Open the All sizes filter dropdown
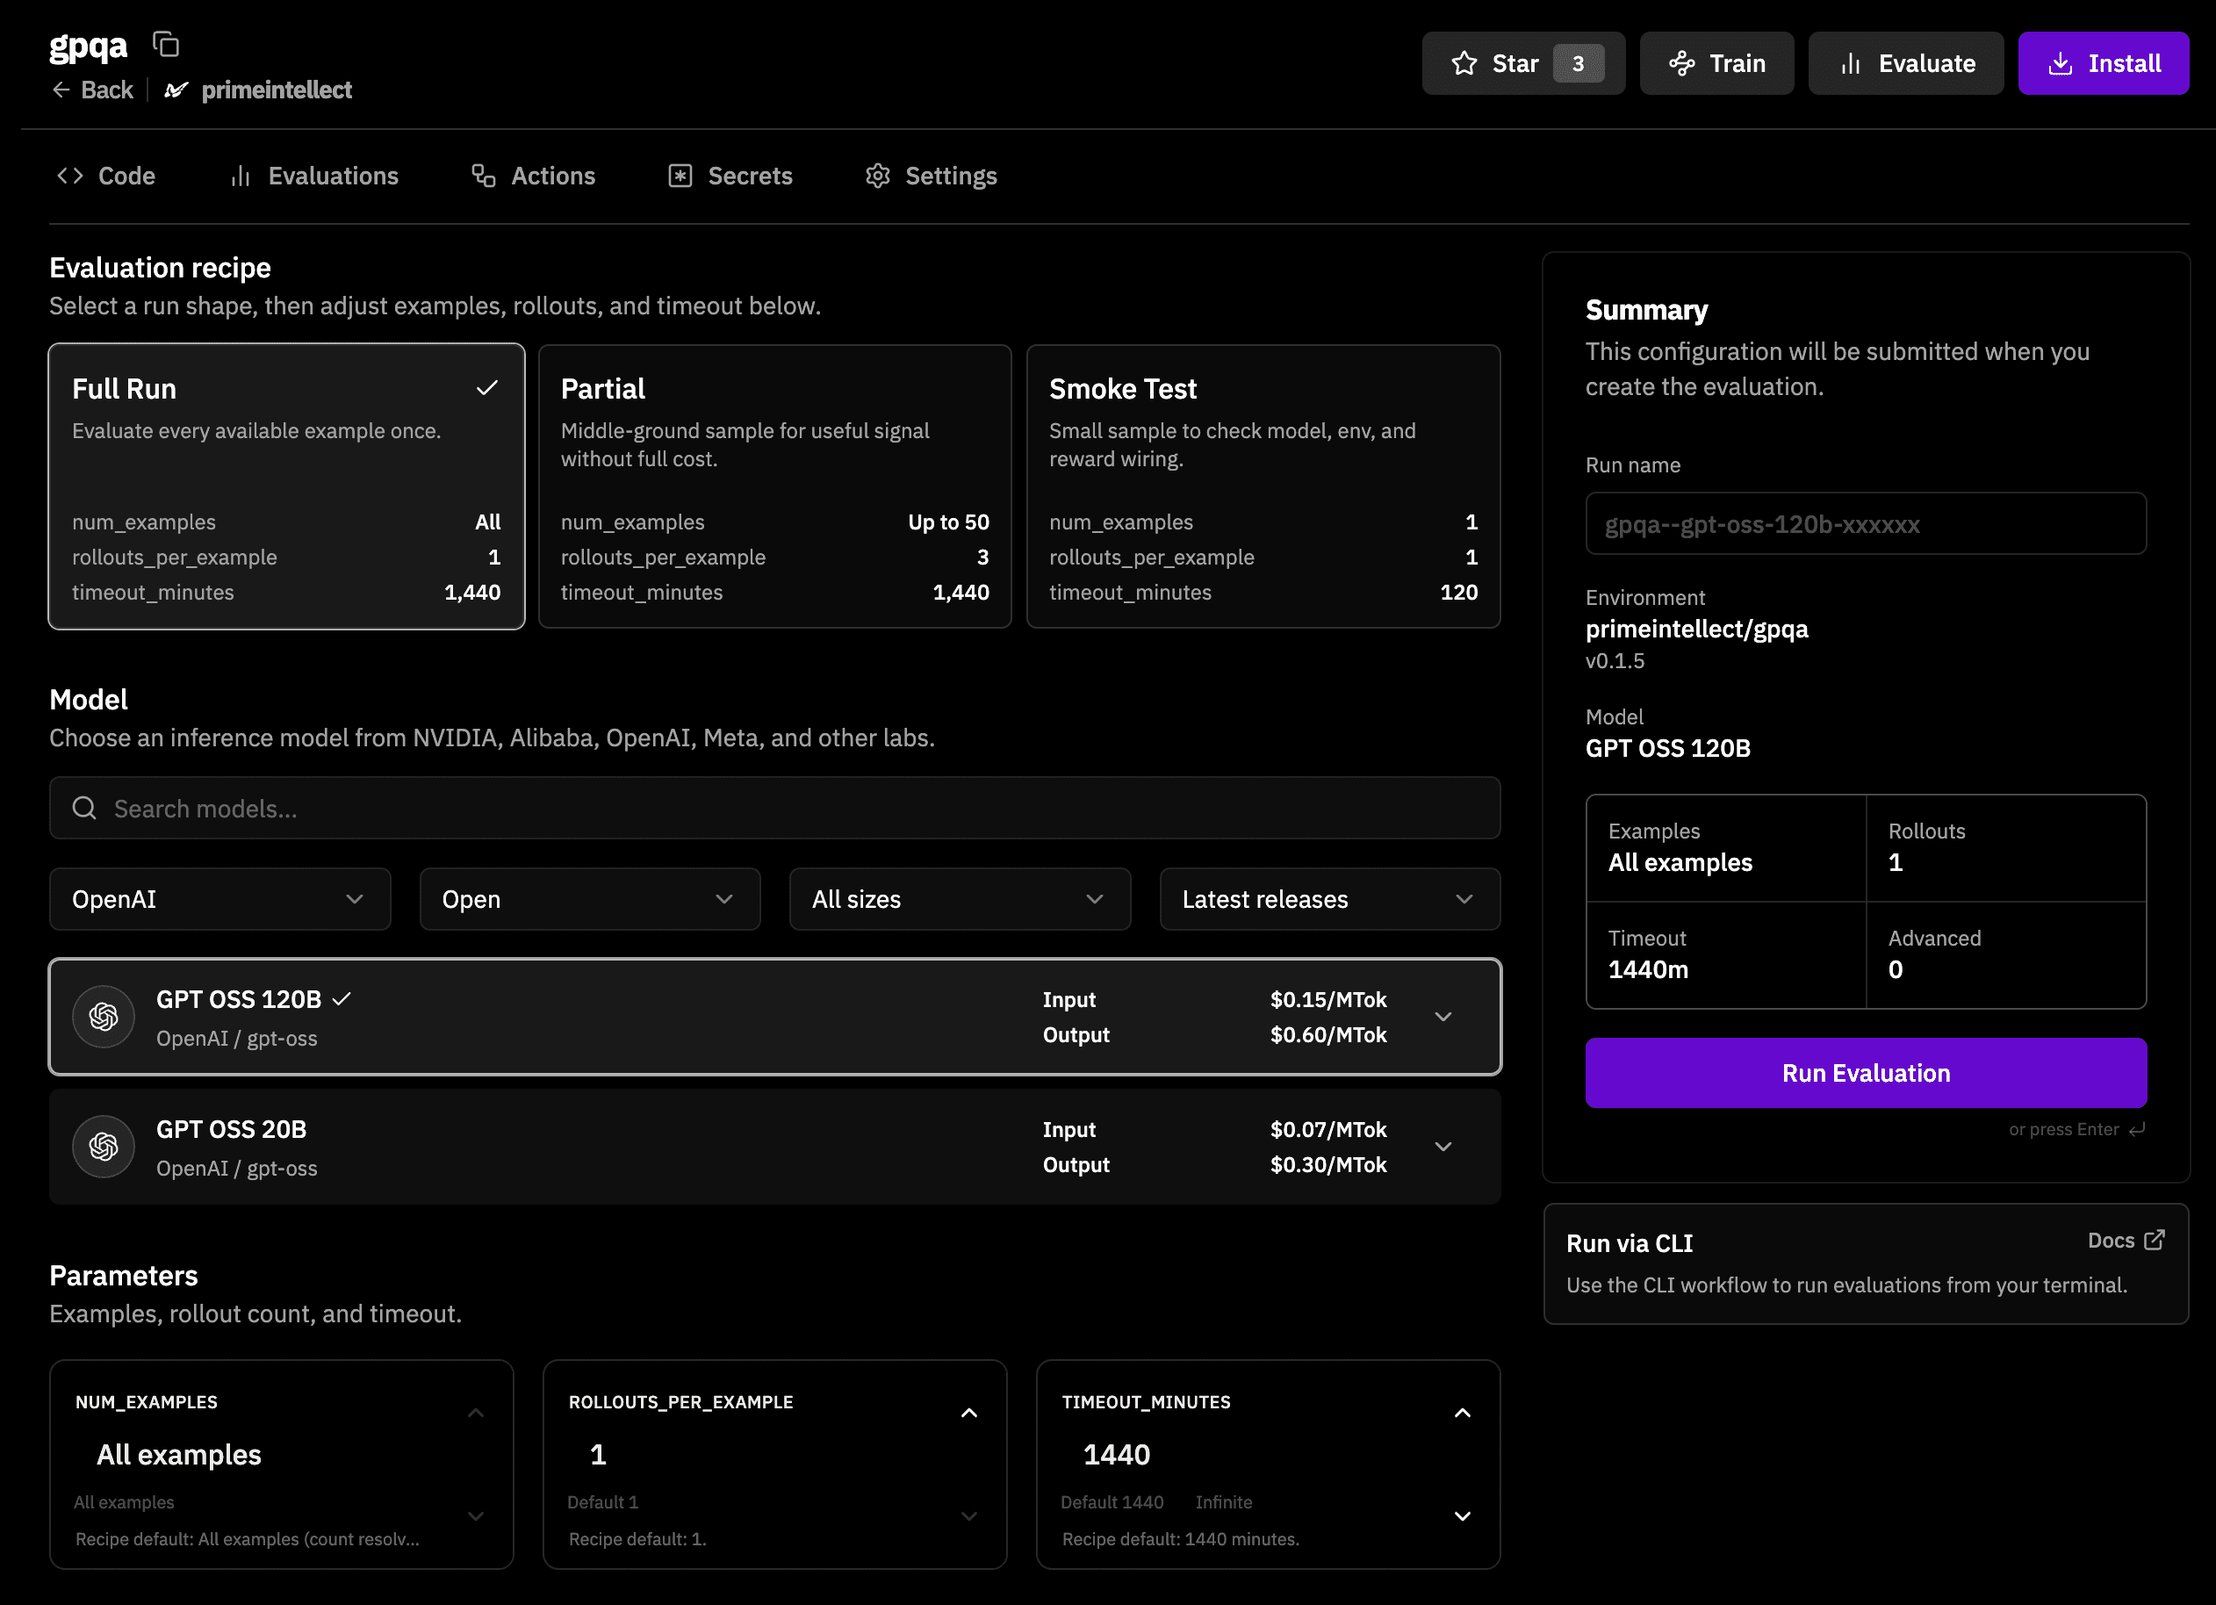Image resolution: width=2216 pixels, height=1605 pixels. pyautogui.click(x=960, y=899)
